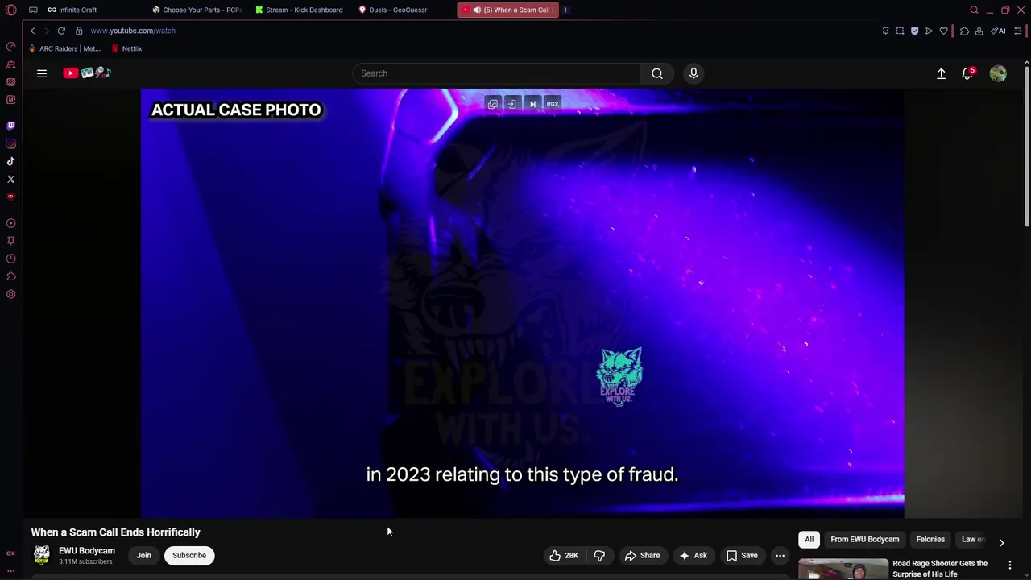Screen dimensions: 1031x580
Task: Select the When a Scam Call tab
Action: point(507,10)
